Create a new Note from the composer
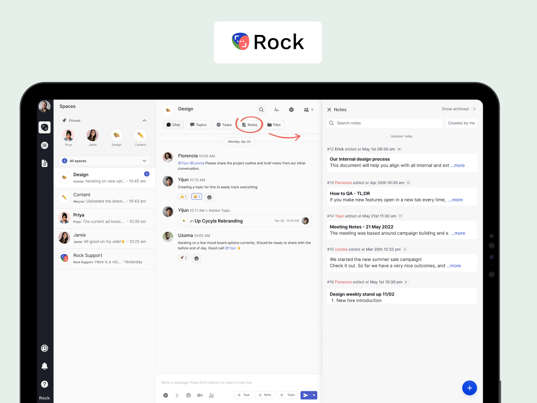 click(264, 395)
